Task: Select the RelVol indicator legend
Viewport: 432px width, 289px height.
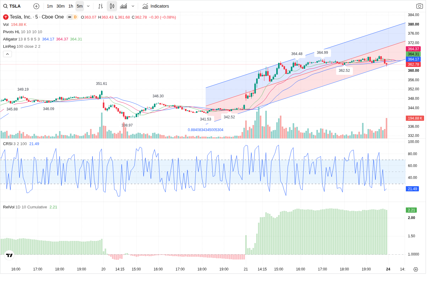Action: tap(9, 207)
